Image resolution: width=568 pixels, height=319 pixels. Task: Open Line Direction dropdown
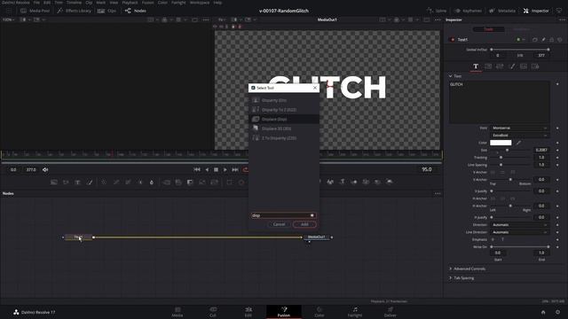(x=519, y=232)
